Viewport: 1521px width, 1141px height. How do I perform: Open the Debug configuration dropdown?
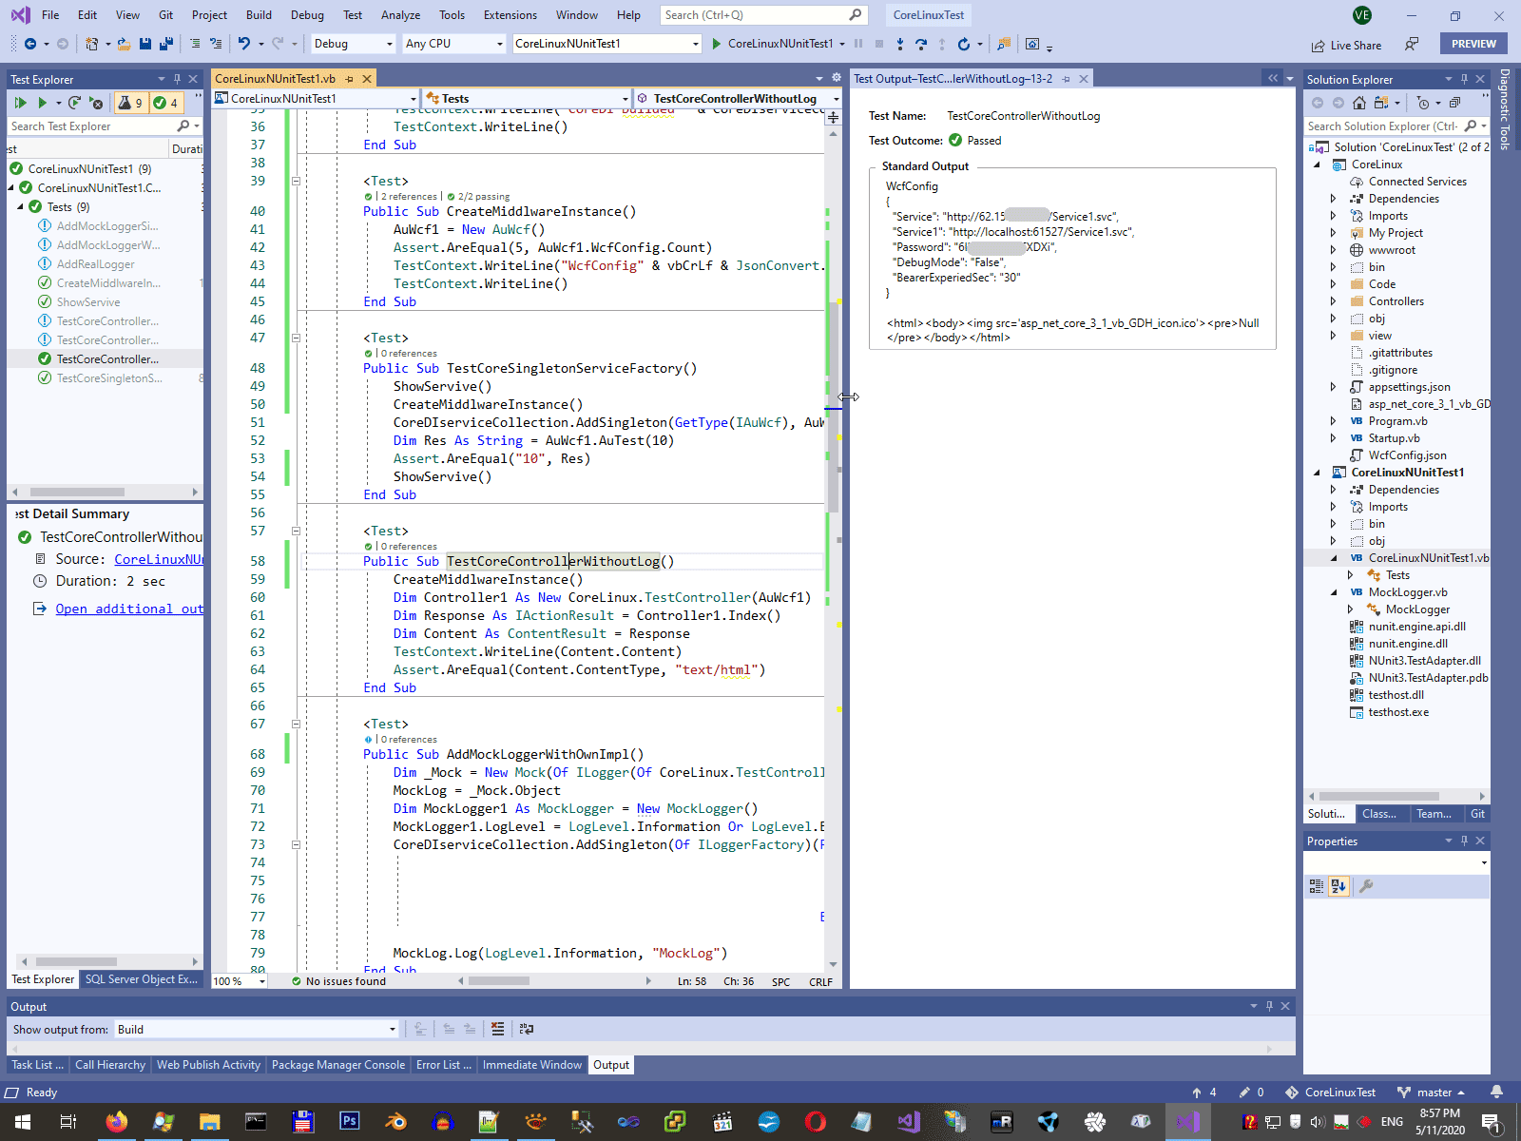coord(353,44)
